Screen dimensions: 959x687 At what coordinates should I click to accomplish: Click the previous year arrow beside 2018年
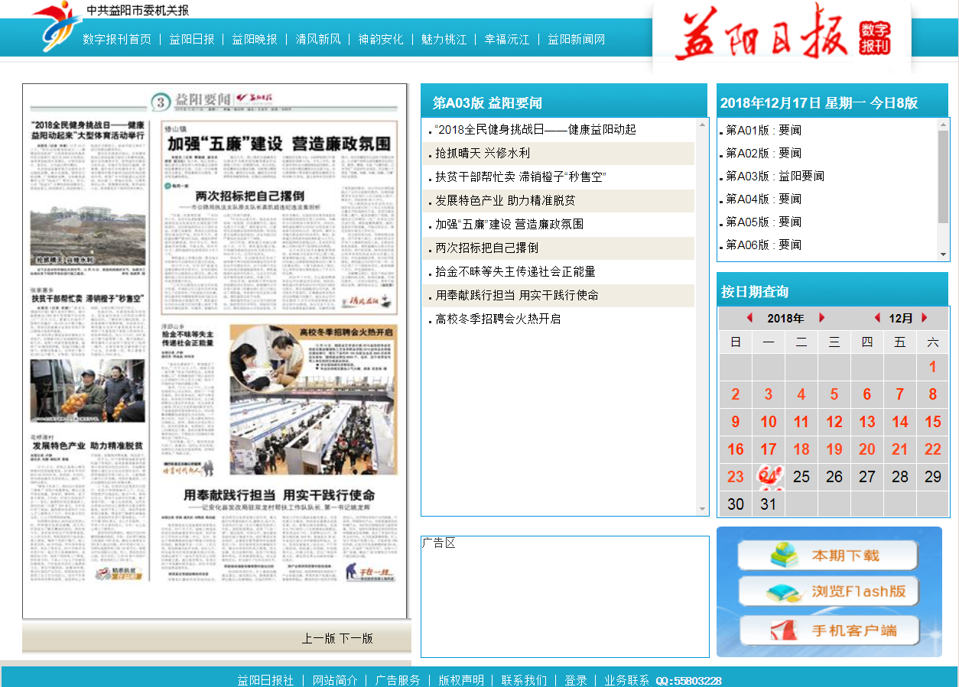pyautogui.click(x=749, y=318)
